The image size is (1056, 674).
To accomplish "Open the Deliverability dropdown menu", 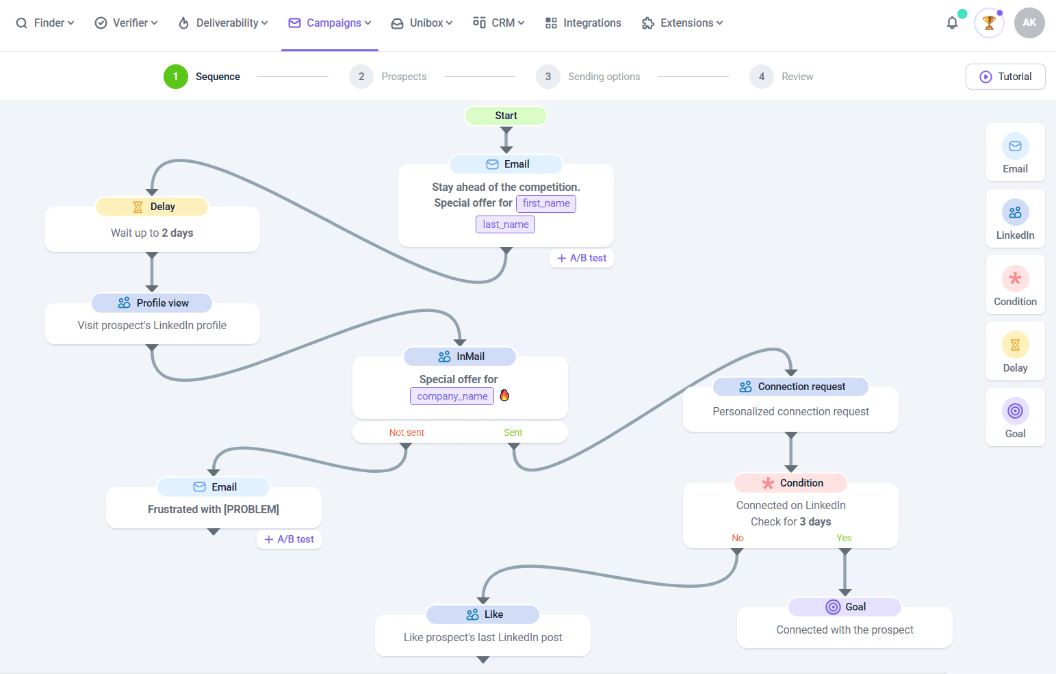I will (x=223, y=23).
